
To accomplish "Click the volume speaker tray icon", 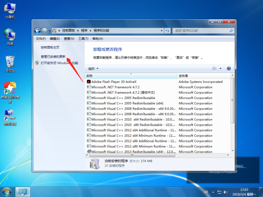I will pos(226,192).
